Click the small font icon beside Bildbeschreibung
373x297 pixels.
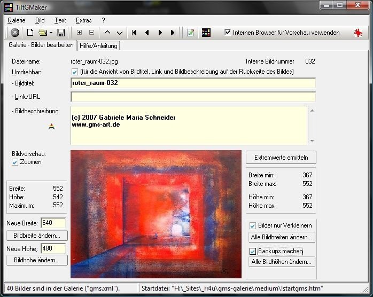pos(51,127)
